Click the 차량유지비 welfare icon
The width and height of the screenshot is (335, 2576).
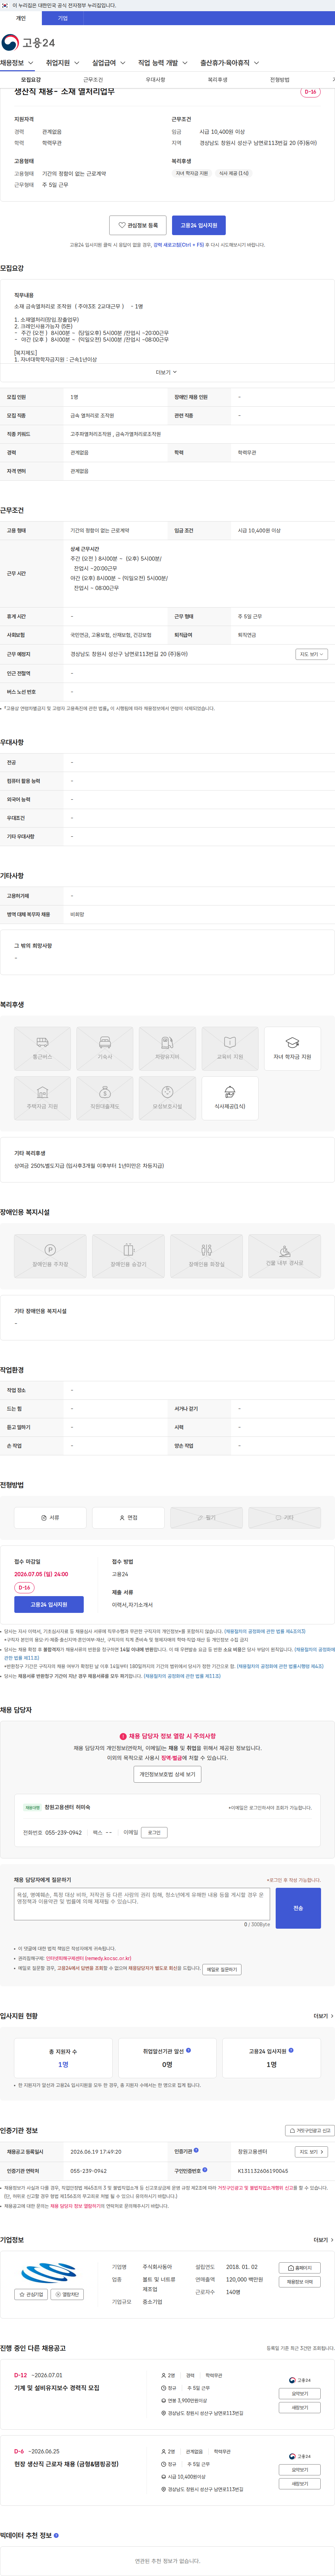(167, 1049)
